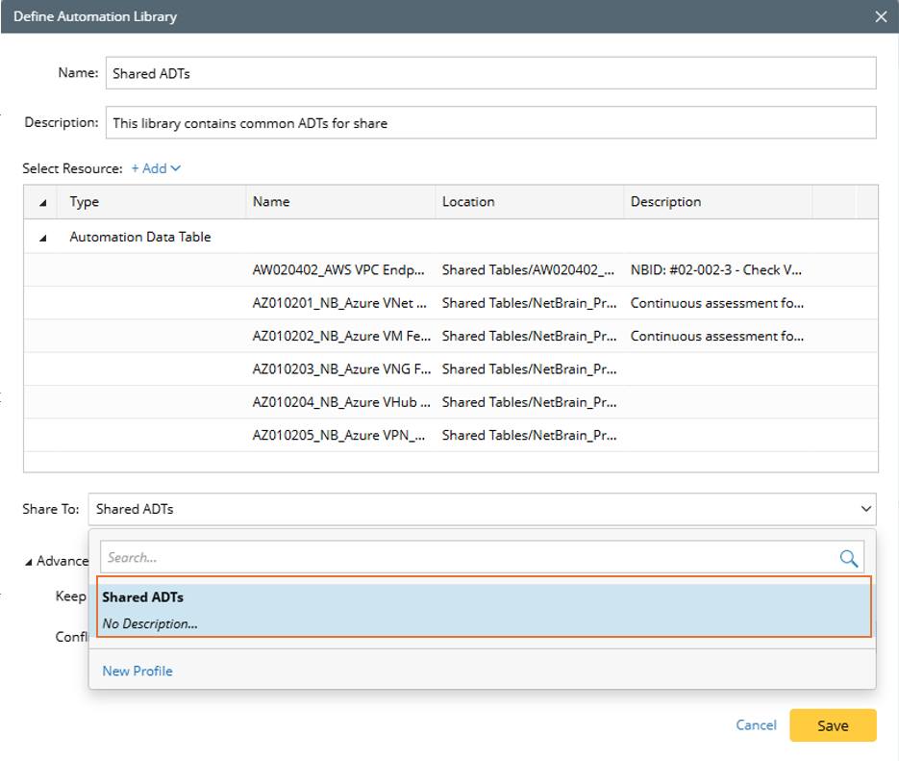The width and height of the screenshot is (899, 761).
Task: Close the Define Automation Library dialog
Action: (880, 16)
